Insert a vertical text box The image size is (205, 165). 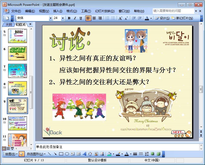pos(78,154)
